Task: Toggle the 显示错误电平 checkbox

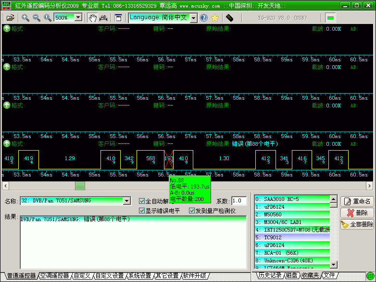Action: tap(142, 211)
